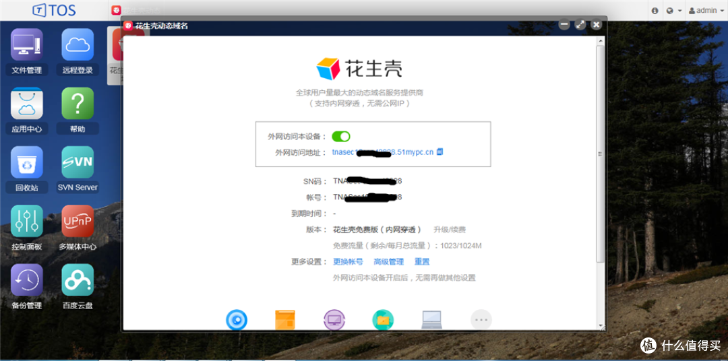The image size is (728, 361).
Task: Click scrollbar up arrow in 花生壳 window
Action: (x=601, y=40)
